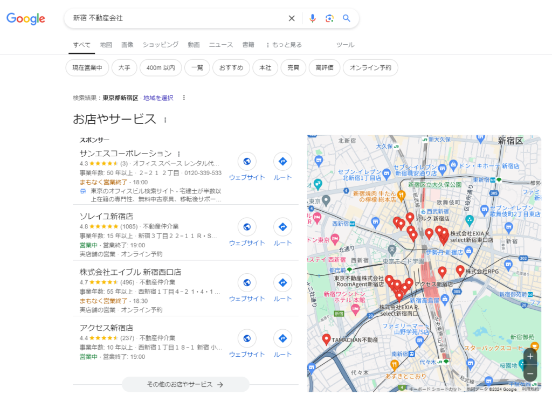Select 株式会社RPG map pin
This screenshot has height=395, width=552.
460,271
